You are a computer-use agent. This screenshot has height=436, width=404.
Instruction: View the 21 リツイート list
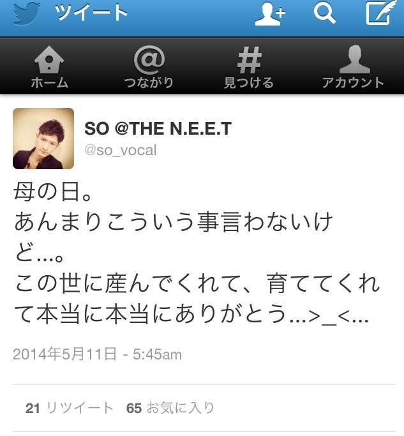coord(69,408)
